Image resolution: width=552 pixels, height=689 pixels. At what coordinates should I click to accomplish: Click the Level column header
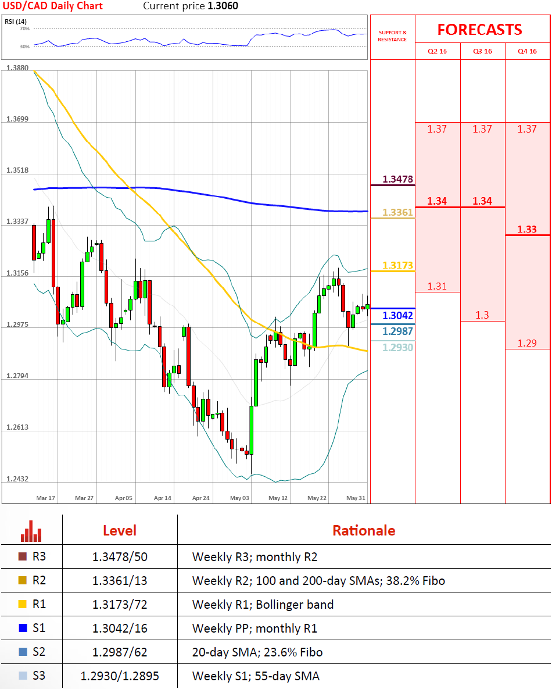(x=120, y=531)
